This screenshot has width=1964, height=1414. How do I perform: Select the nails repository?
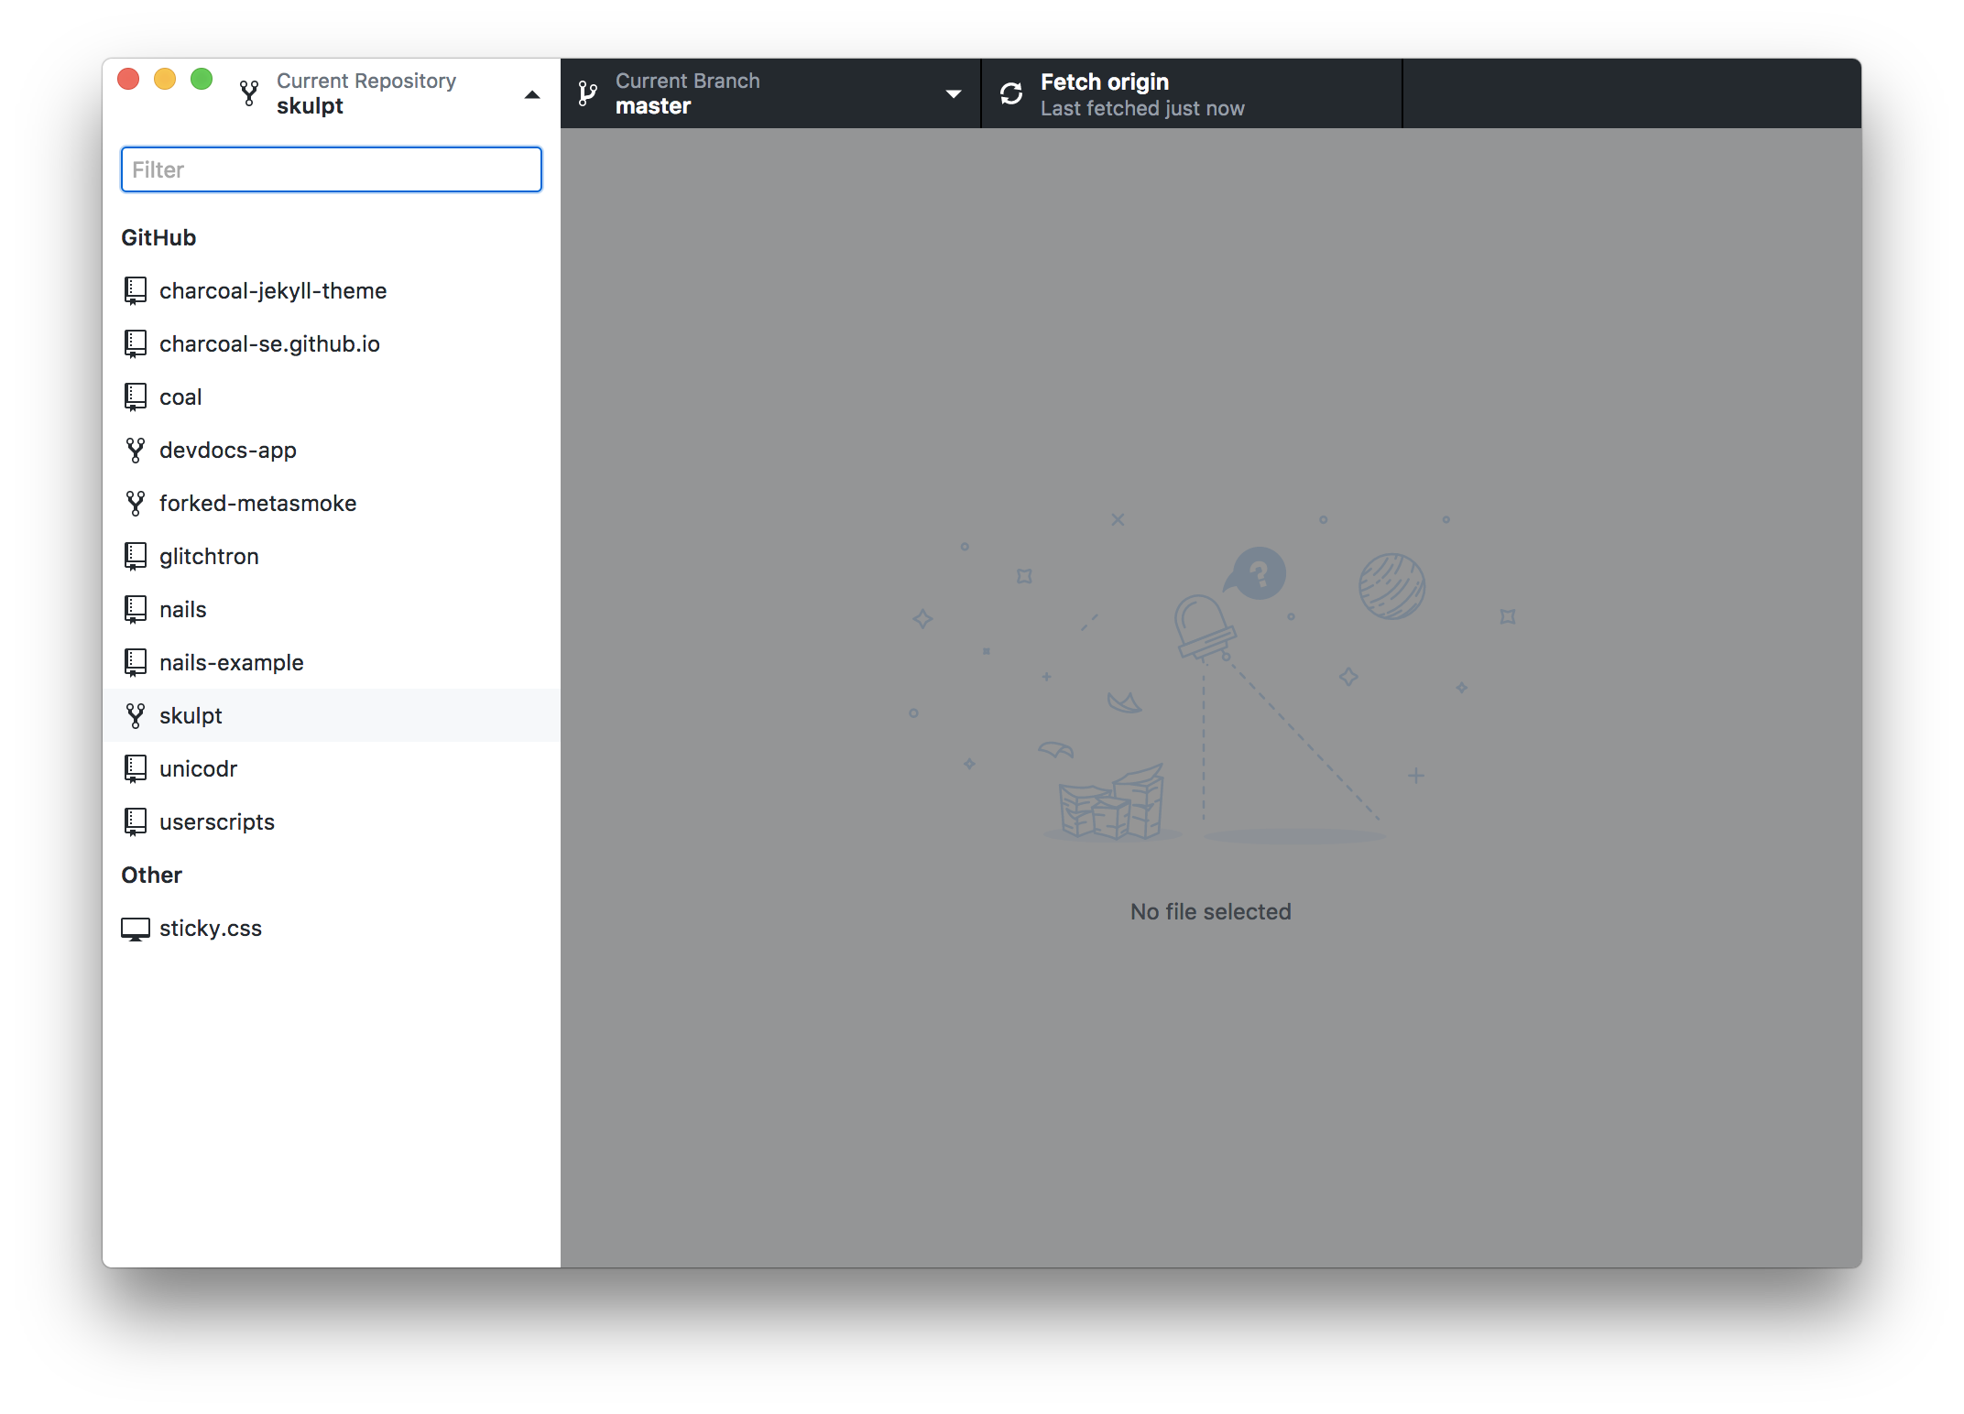(x=182, y=609)
